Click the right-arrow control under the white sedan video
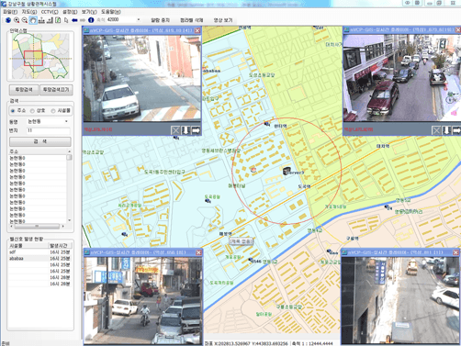The image size is (461, 346). click(x=196, y=130)
